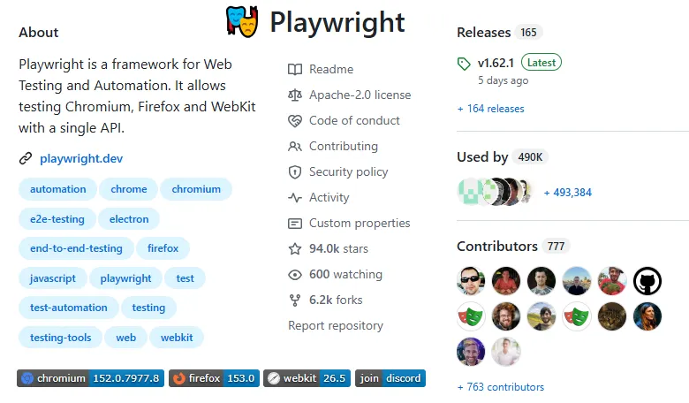689x403 pixels.
Task: Open the Used by 490K heading
Action: [503, 157]
